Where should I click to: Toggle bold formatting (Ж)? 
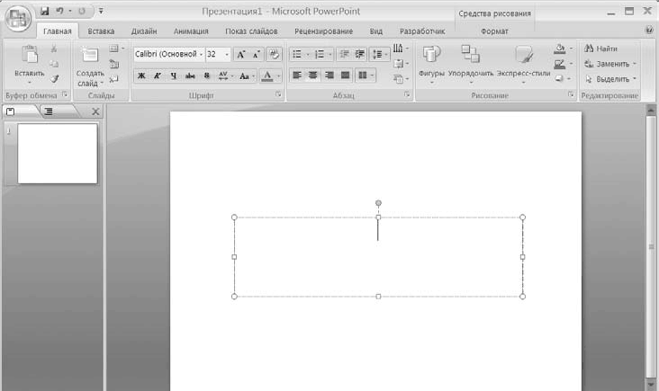coord(141,76)
